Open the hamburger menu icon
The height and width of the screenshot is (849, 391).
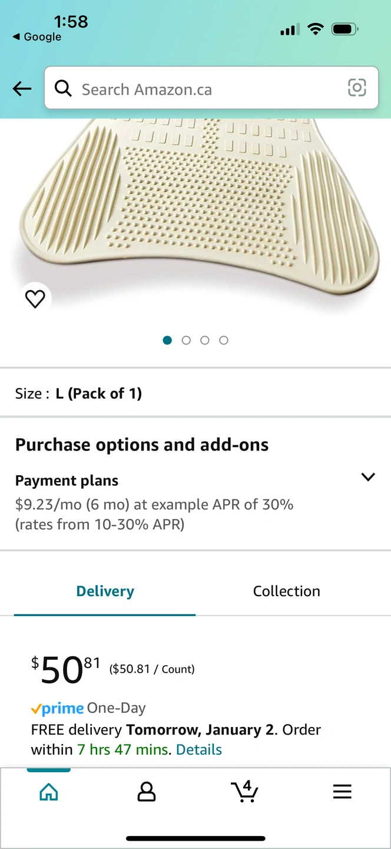point(342,792)
